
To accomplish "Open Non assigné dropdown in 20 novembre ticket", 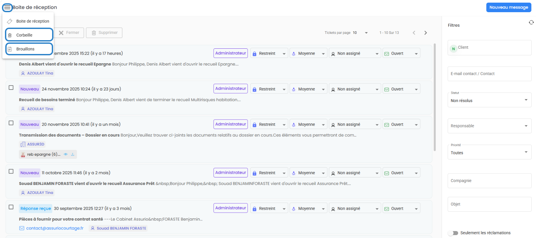I will point(355,124).
